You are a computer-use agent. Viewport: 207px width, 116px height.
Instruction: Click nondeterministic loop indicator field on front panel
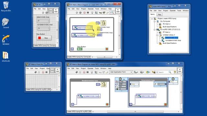pyautogui.click(x=43, y=28)
